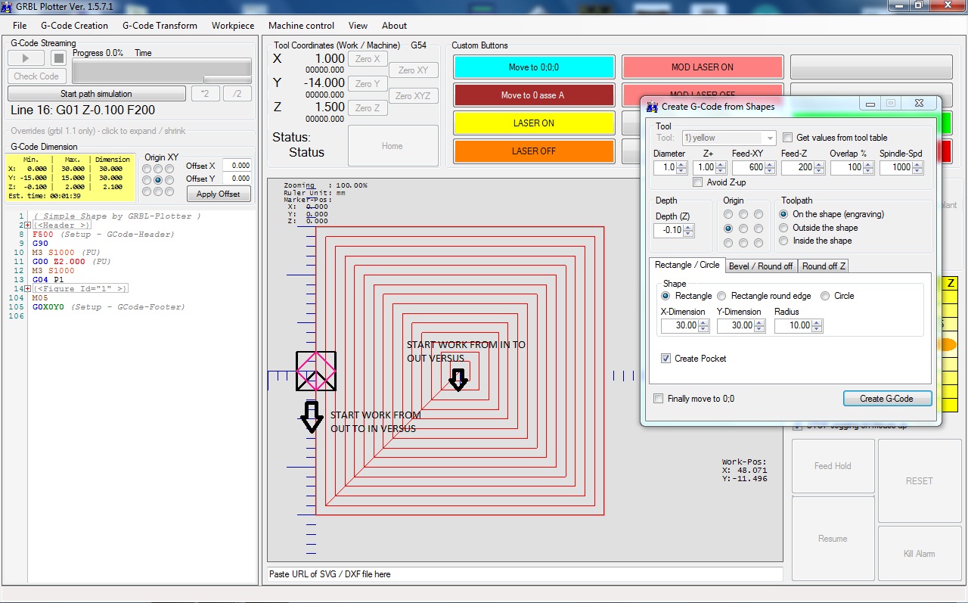Click the X-Dimension input field
968x603 pixels.
[678, 326]
